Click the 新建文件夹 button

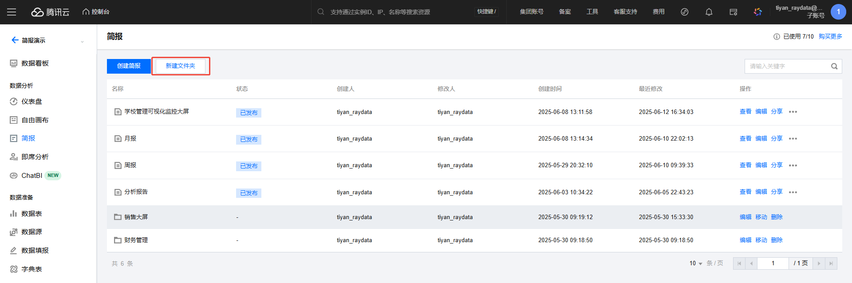tap(180, 66)
